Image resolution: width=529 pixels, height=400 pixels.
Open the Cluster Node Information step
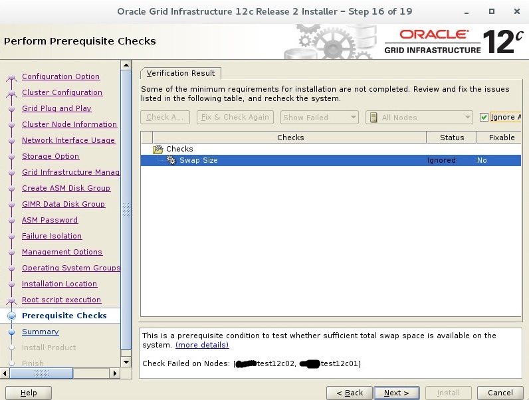[x=70, y=124]
